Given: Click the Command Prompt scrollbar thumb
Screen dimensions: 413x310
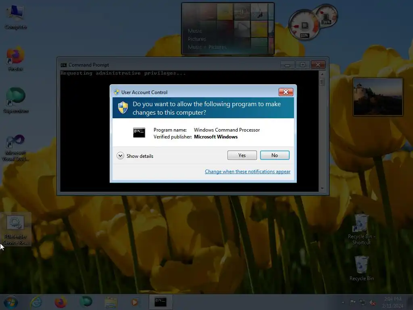Looking at the screenshot, I should click(321, 82).
